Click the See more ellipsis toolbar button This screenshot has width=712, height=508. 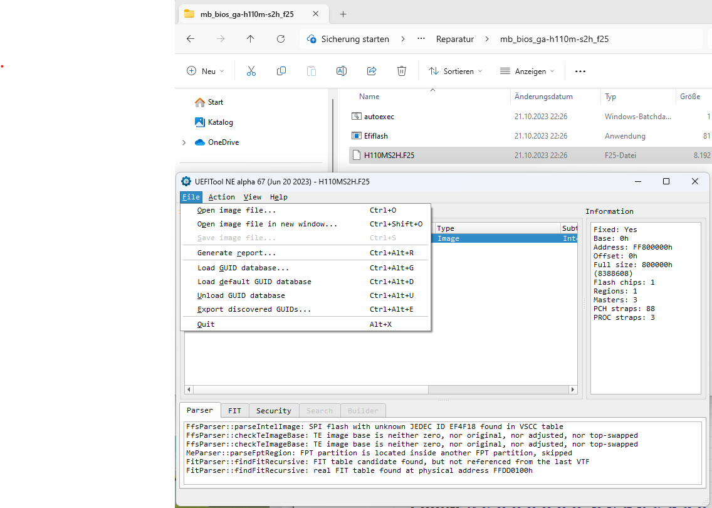tap(580, 71)
